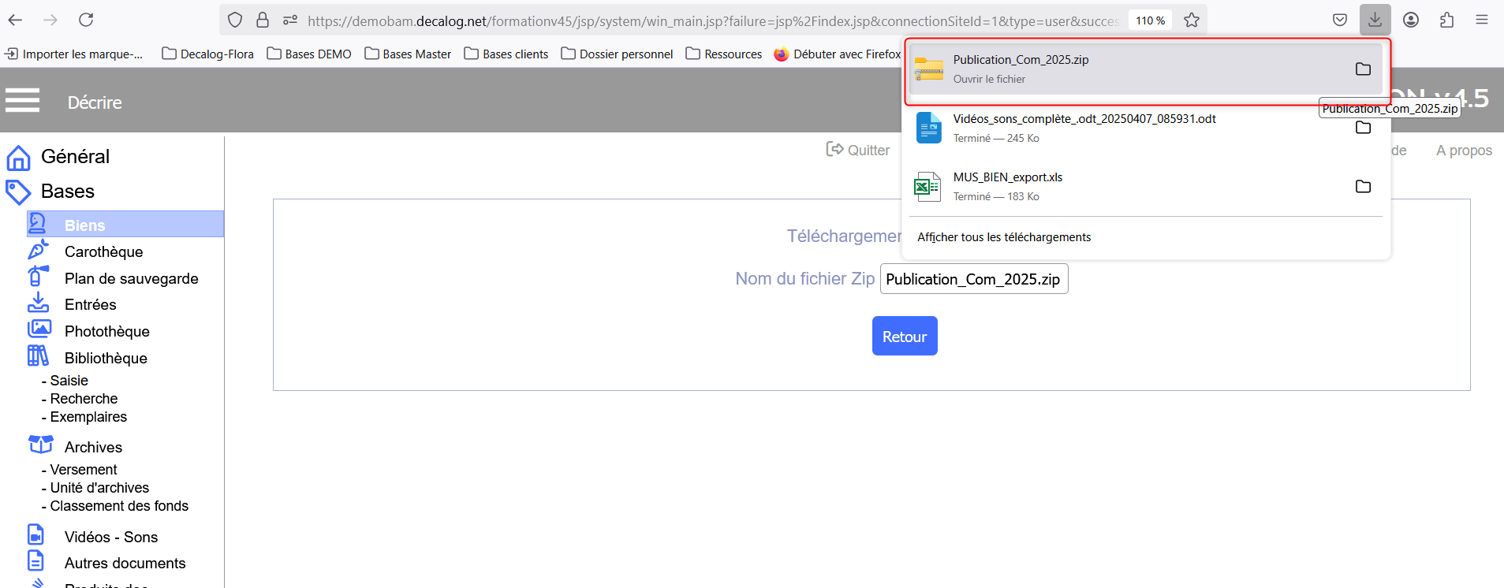1504x588 pixels.
Task: Open Classement des fonds under Archives
Action: pos(119,506)
